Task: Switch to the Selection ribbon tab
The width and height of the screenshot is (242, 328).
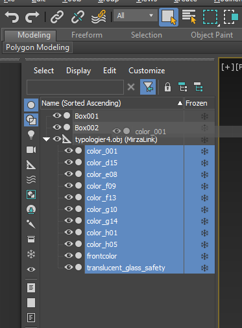Action: 147,35
